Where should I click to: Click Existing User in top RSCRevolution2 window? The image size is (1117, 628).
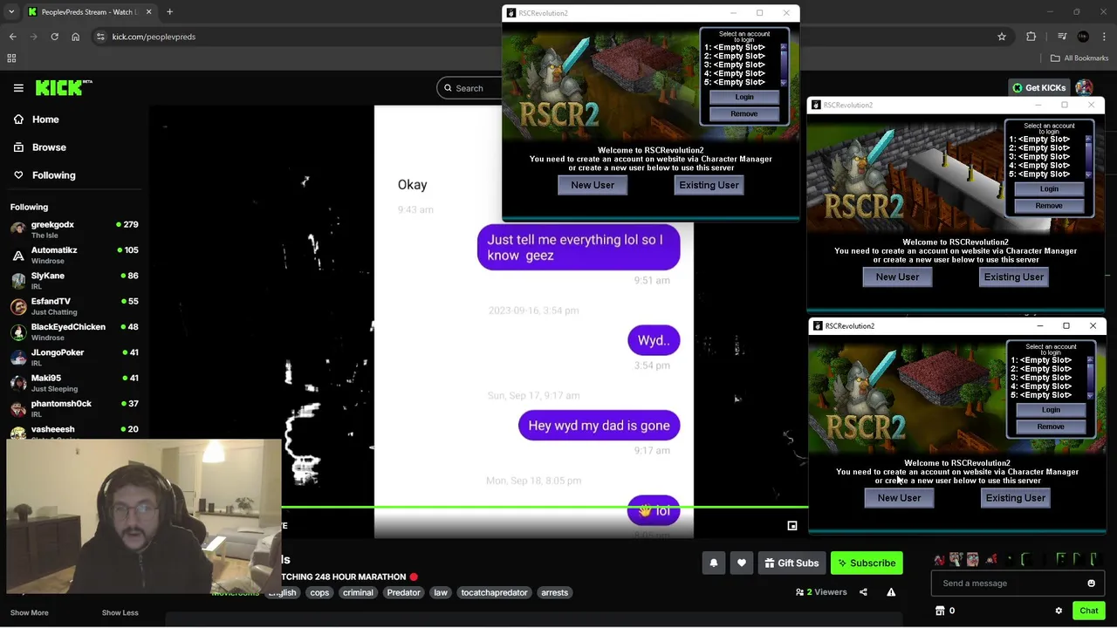(x=709, y=185)
